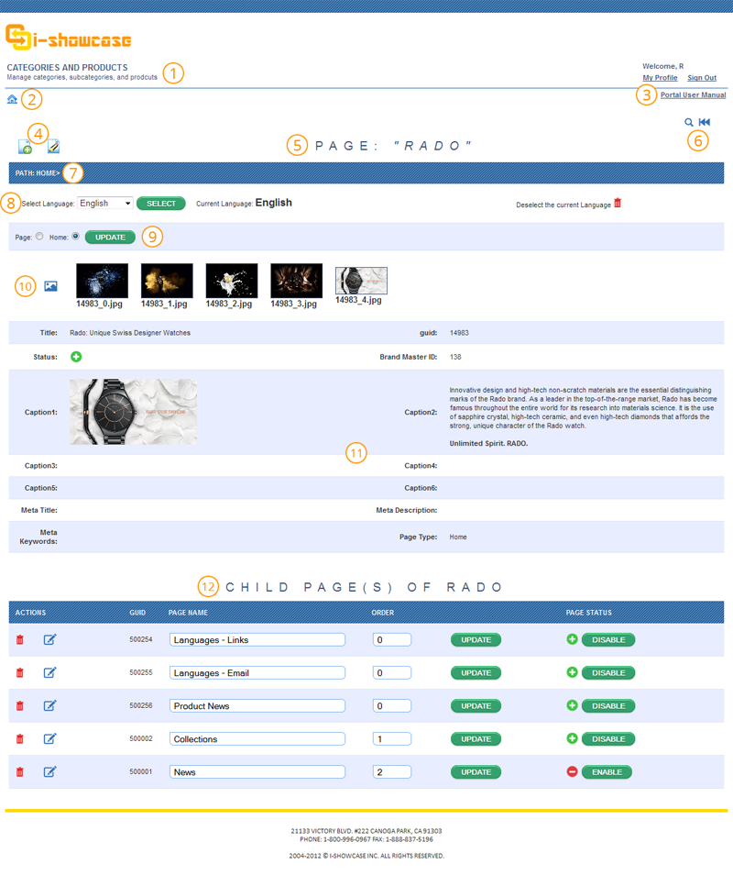Disable the Collections child page

[x=607, y=738]
